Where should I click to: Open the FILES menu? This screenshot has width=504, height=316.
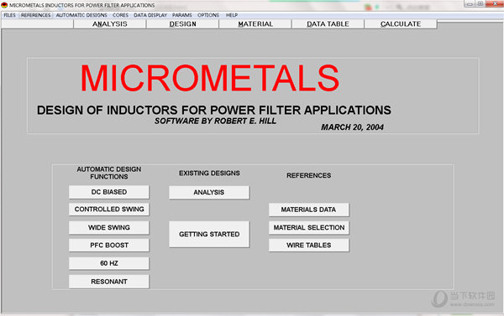[9, 15]
